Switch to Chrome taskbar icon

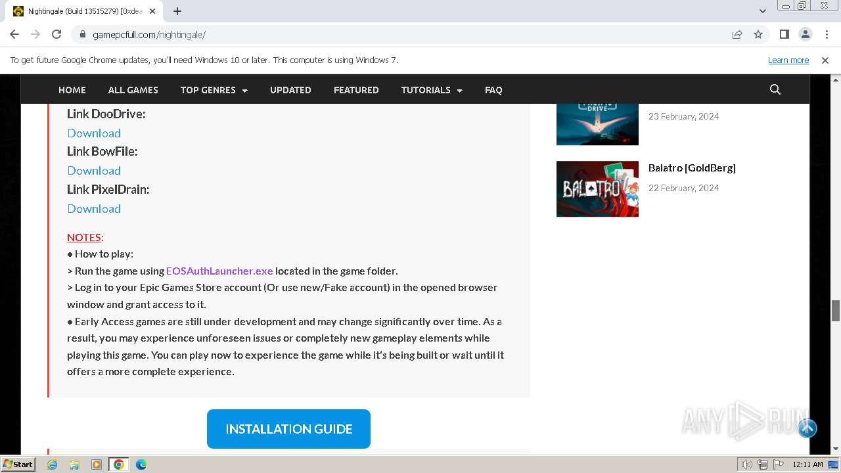point(119,464)
